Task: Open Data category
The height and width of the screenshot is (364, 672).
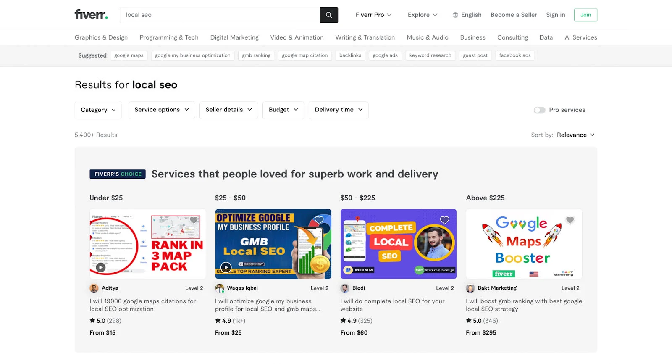Action: pos(546,37)
